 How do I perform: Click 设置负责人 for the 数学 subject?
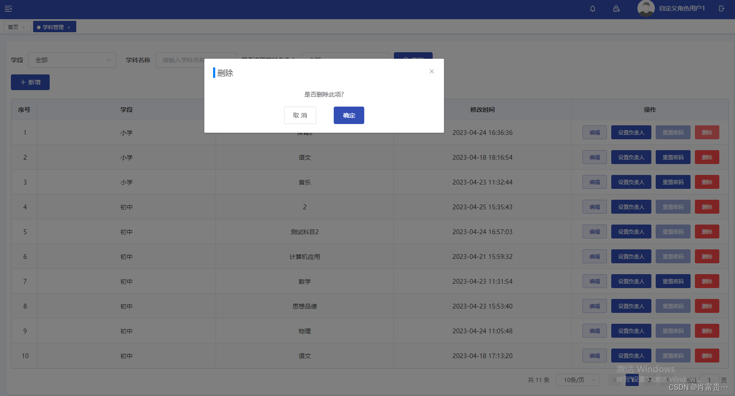coord(631,281)
